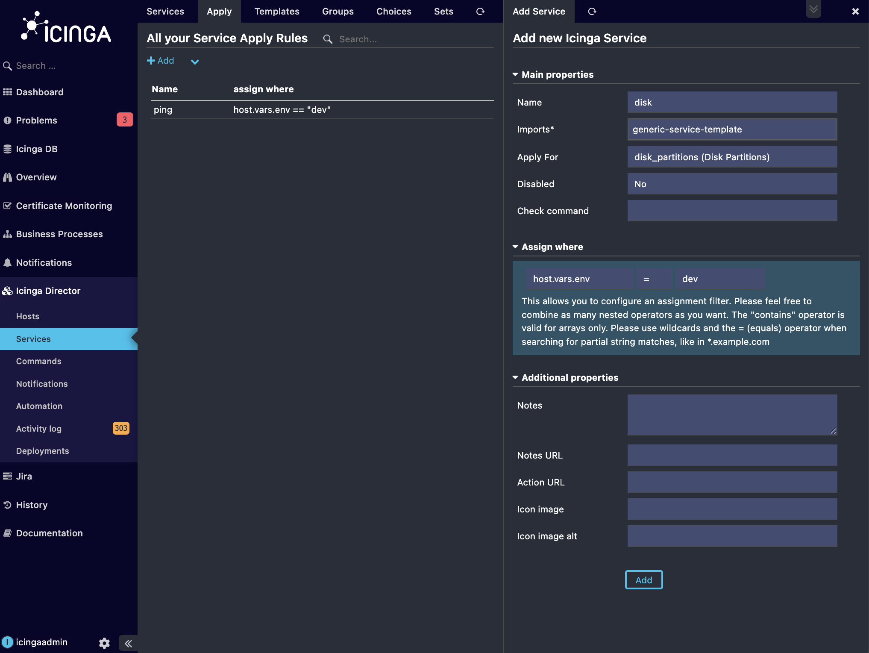Collapse the sidebar with double chevron

pyautogui.click(x=128, y=643)
